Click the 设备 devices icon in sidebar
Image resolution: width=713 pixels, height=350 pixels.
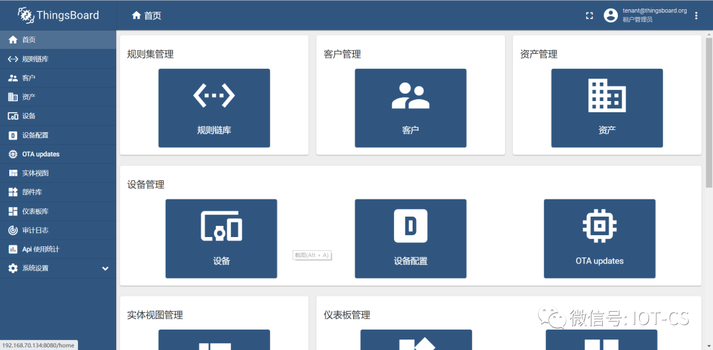13,116
